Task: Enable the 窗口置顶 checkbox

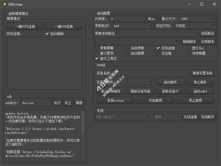Action: click(97, 53)
